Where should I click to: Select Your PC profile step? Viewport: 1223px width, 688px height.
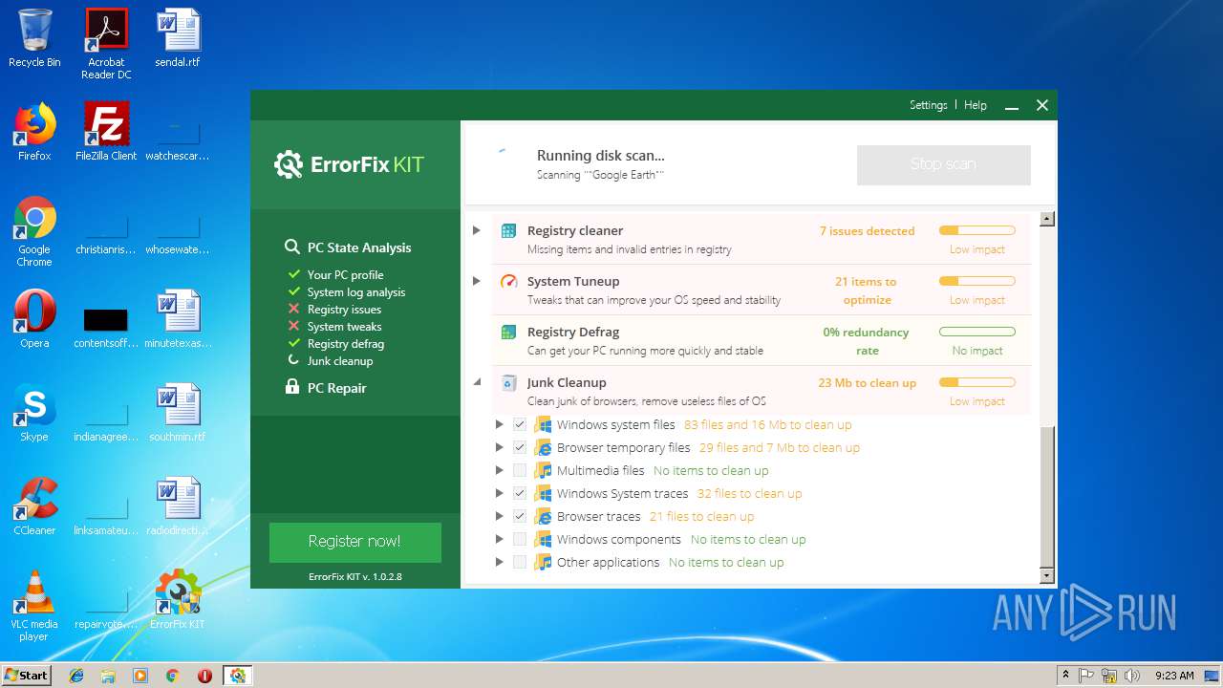[x=345, y=275]
